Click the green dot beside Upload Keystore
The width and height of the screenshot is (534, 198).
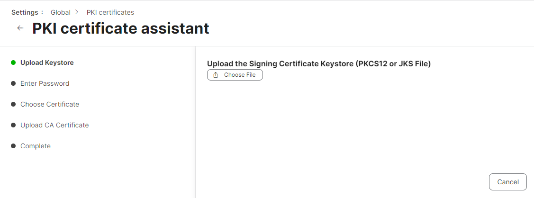(x=13, y=63)
